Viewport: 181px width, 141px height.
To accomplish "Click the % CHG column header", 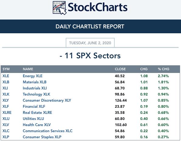I will click(x=164, y=69).
